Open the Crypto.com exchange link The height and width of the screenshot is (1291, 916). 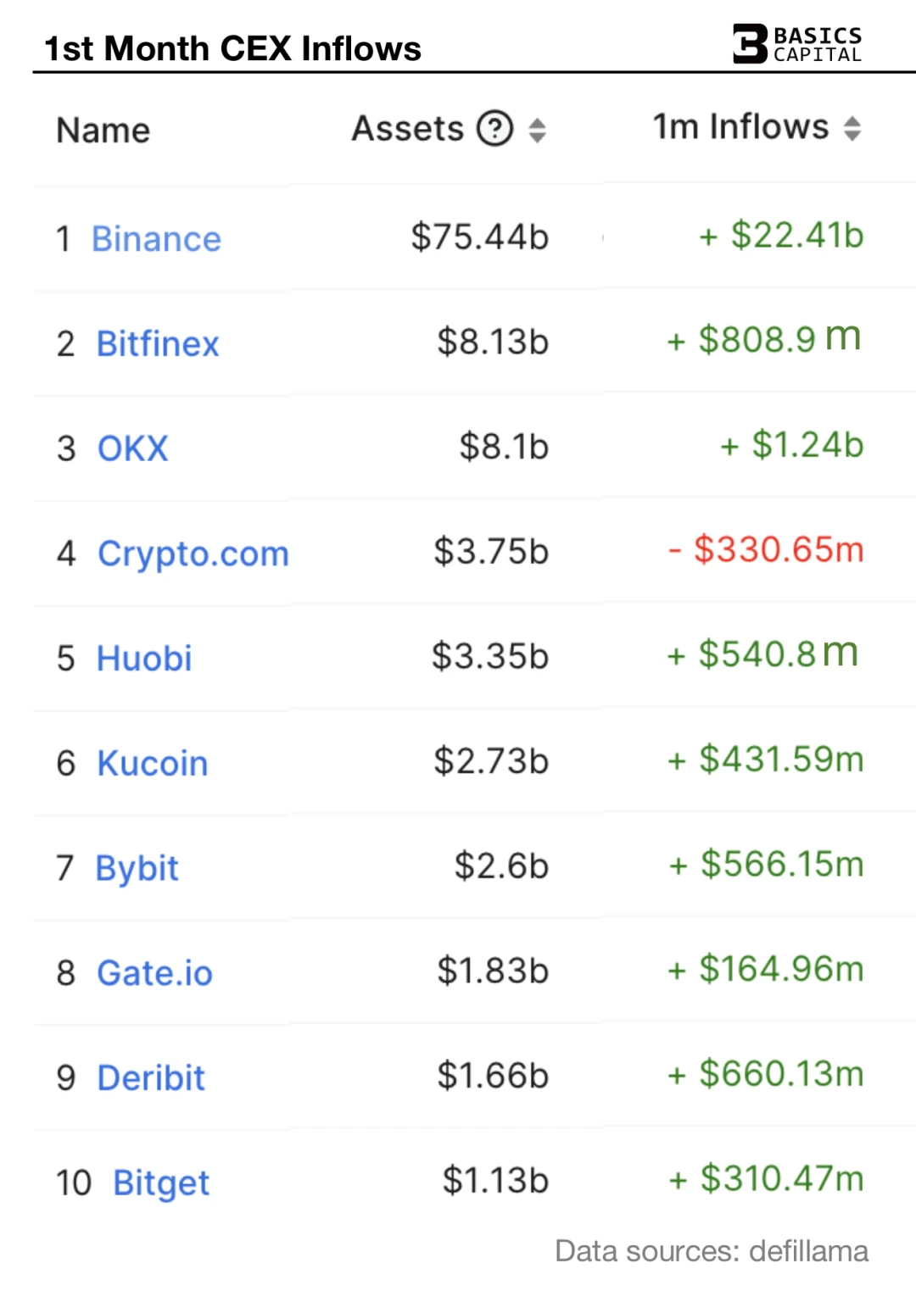pos(193,554)
